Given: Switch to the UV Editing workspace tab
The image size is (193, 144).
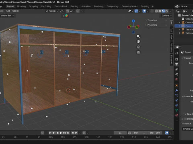Looking at the screenshot, I should [46, 6].
